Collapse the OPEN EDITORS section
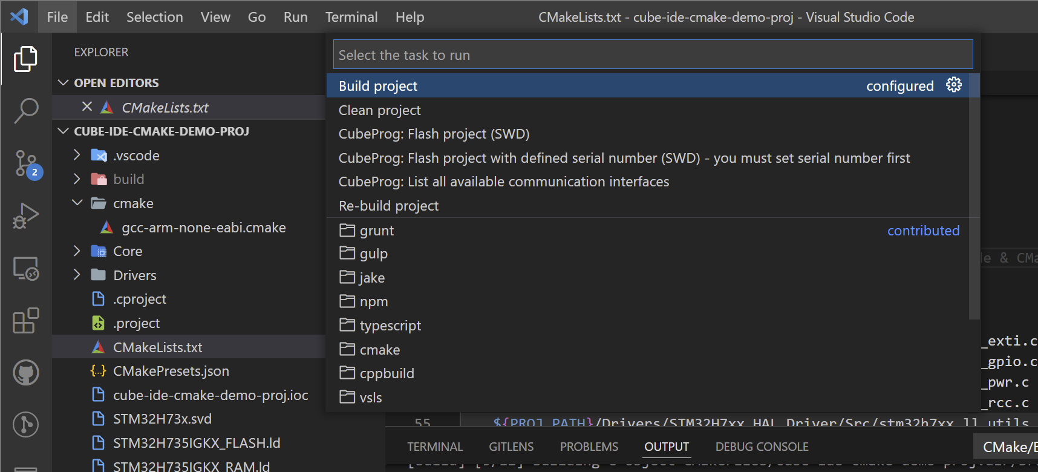 tap(64, 82)
